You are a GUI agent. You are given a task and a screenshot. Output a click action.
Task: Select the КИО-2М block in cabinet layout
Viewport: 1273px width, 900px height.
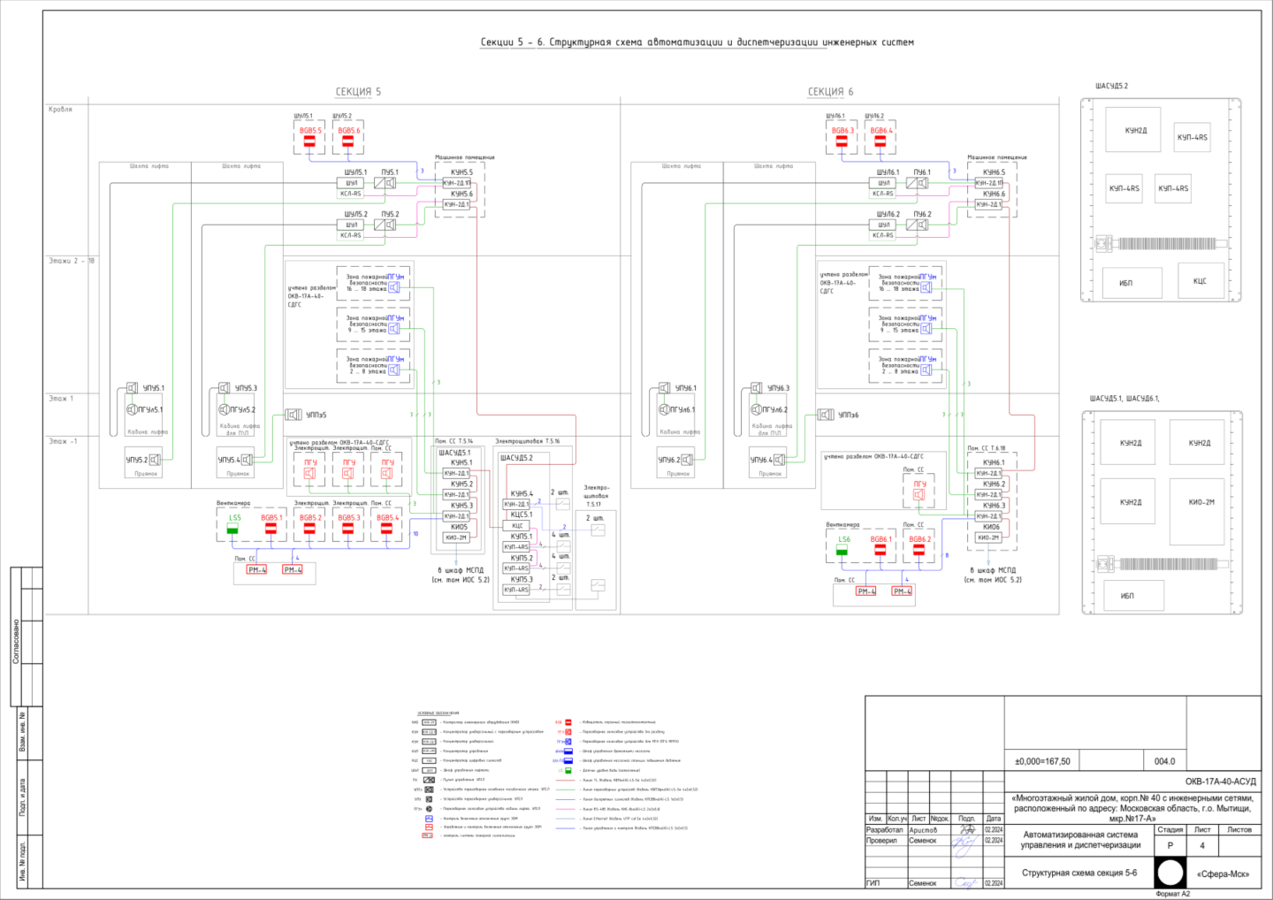point(1201,502)
